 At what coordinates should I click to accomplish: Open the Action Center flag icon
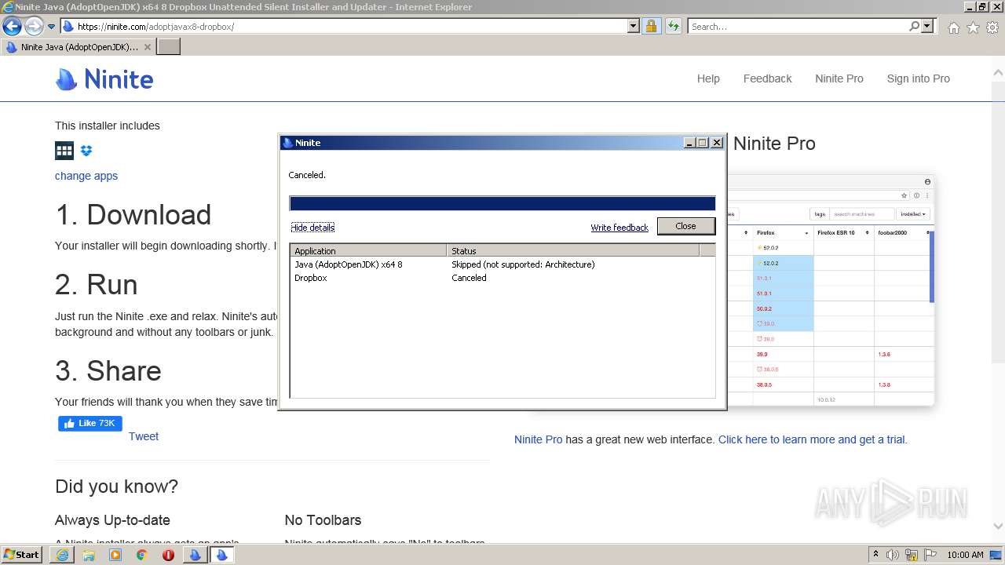(x=930, y=555)
